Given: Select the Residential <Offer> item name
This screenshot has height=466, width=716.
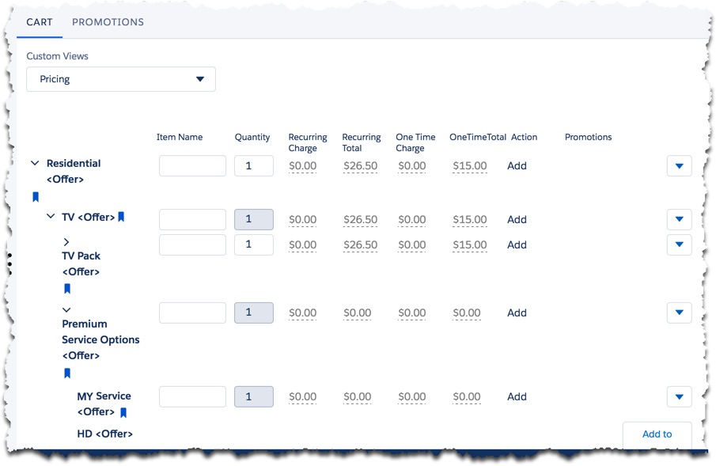Looking at the screenshot, I should [74, 172].
